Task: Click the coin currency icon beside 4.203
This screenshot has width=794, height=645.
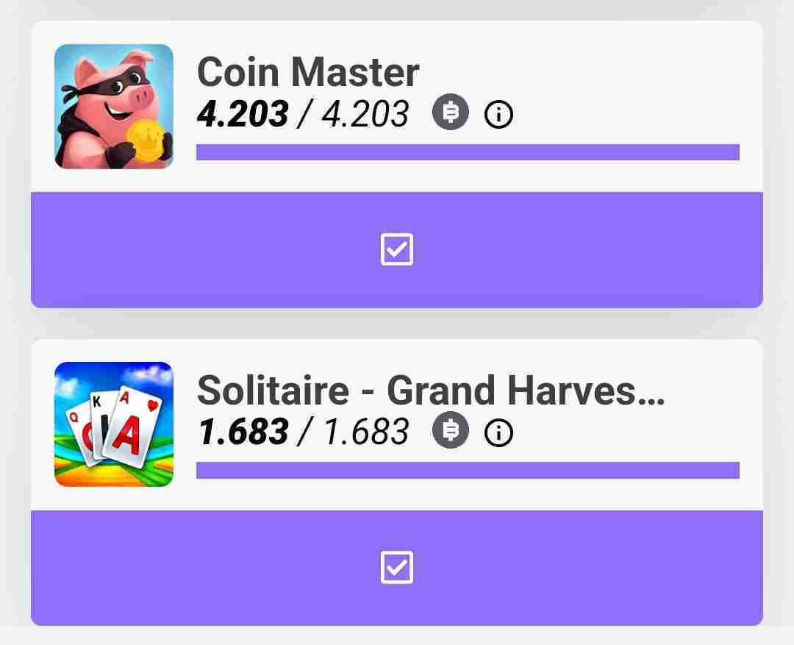Action: coord(450,113)
